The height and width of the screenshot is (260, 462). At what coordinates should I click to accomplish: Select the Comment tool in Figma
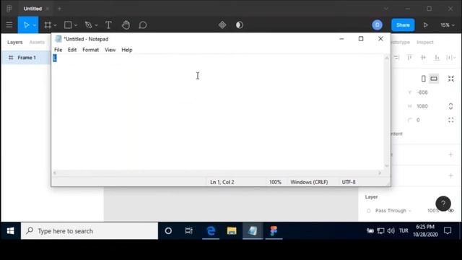[x=143, y=25]
